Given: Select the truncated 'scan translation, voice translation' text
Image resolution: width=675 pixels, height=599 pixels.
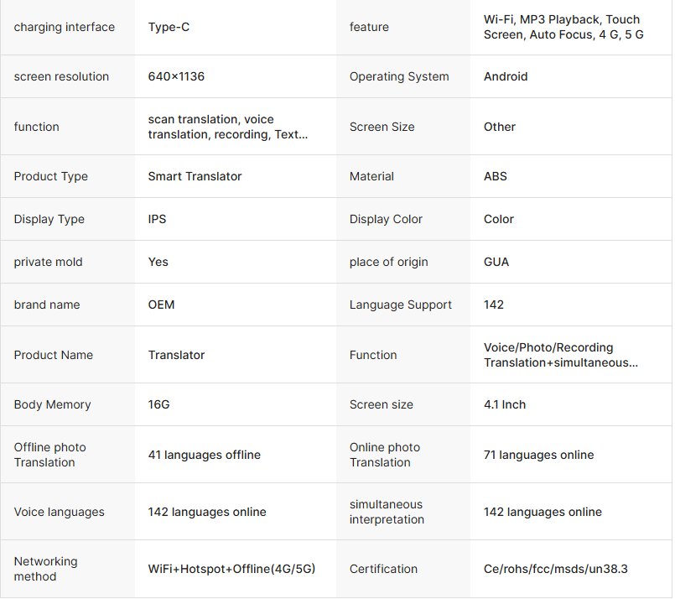Looking at the screenshot, I should (228, 127).
